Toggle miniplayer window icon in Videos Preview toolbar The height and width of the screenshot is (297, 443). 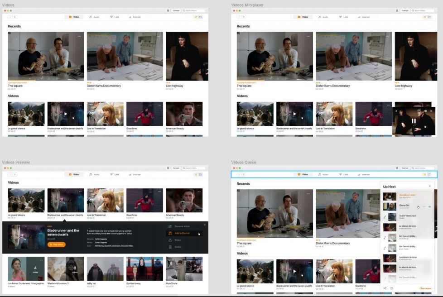200,174
